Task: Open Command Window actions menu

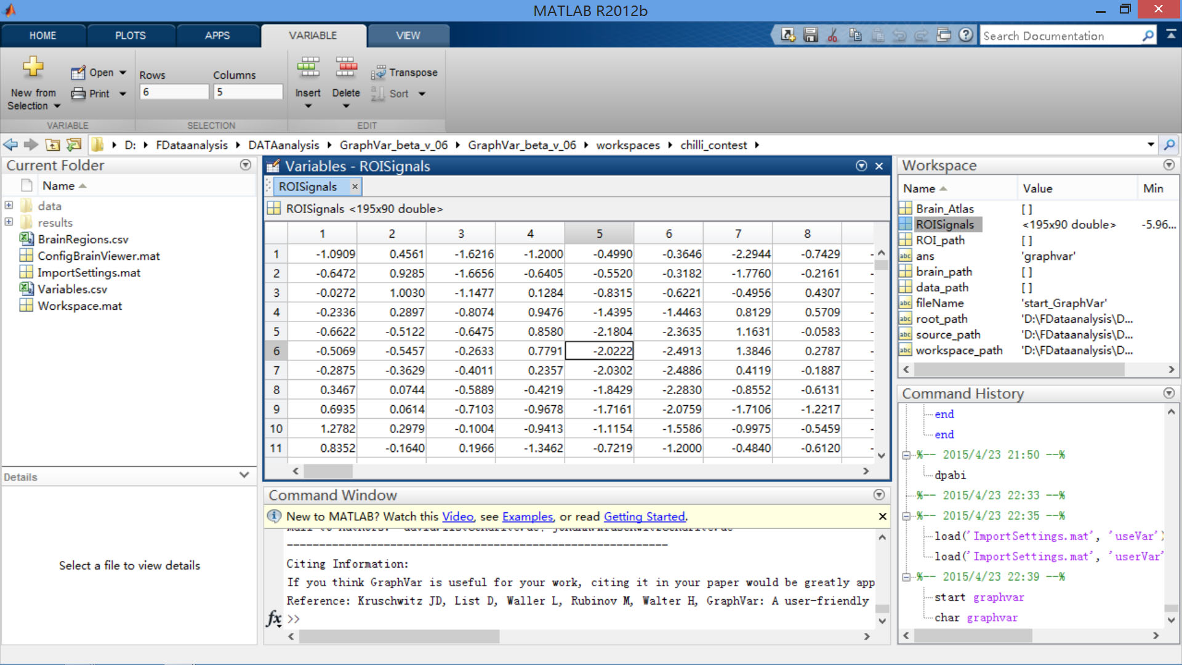Action: (x=879, y=494)
